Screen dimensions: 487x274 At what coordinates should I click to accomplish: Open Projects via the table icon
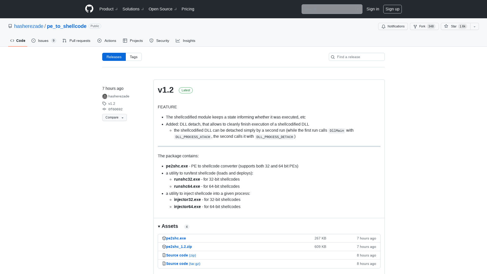(125, 41)
